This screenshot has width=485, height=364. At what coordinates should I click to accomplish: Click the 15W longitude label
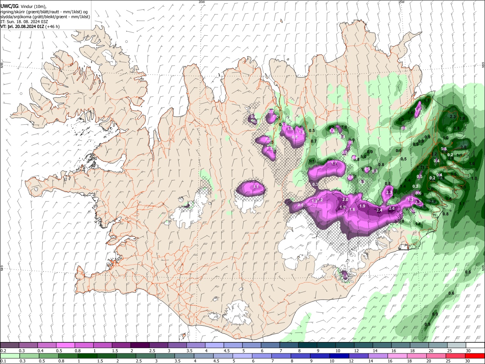point(401,2)
